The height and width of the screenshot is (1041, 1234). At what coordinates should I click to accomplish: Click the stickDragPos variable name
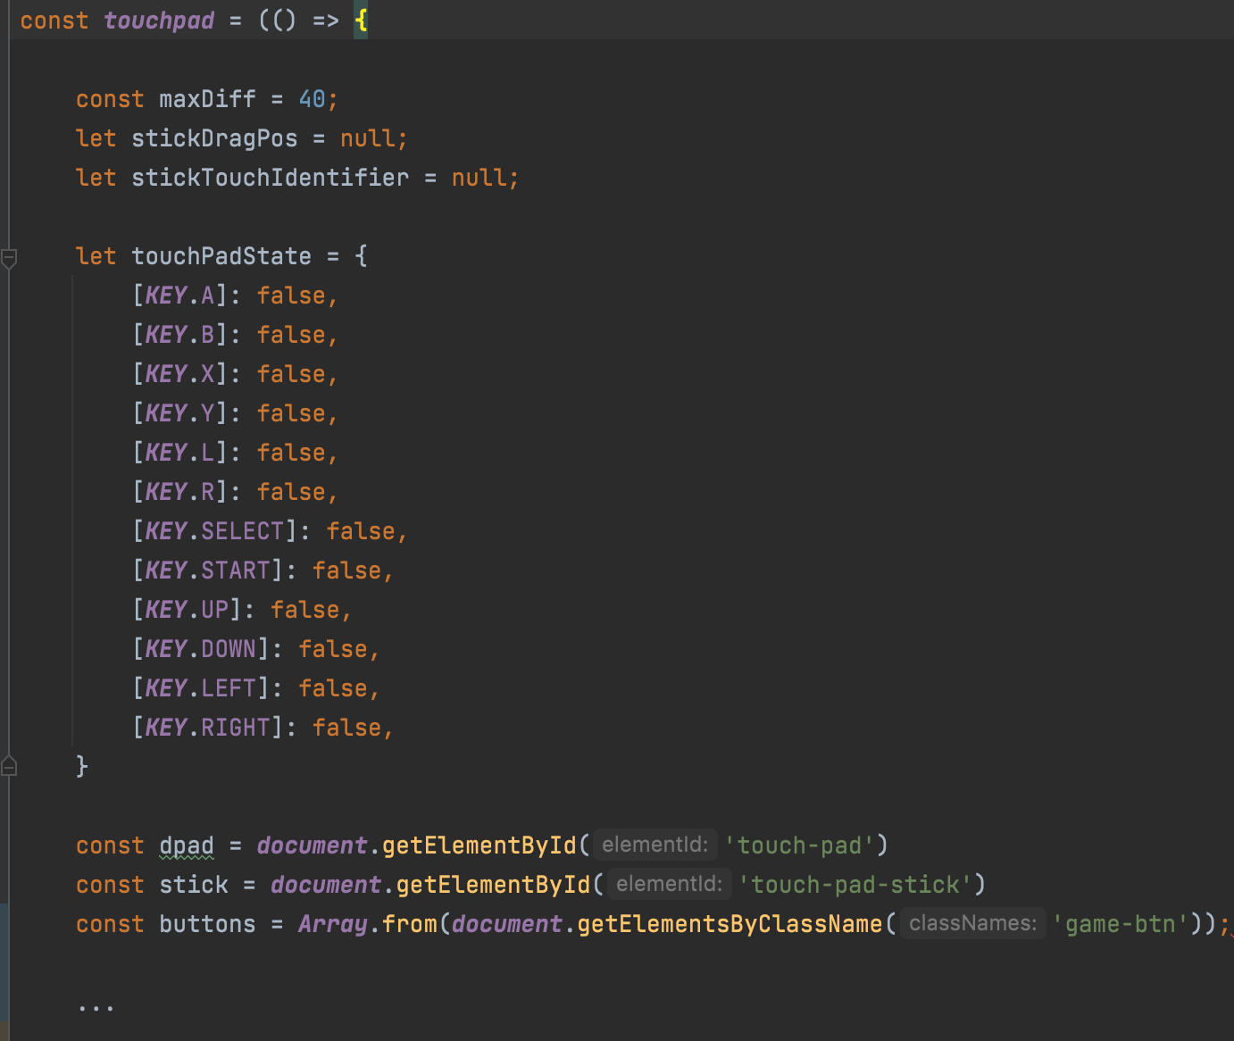(x=214, y=138)
